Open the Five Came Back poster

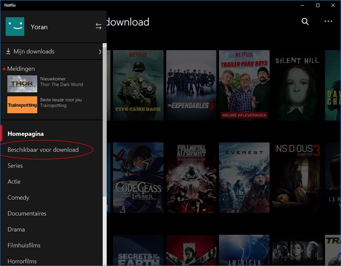tap(138, 85)
